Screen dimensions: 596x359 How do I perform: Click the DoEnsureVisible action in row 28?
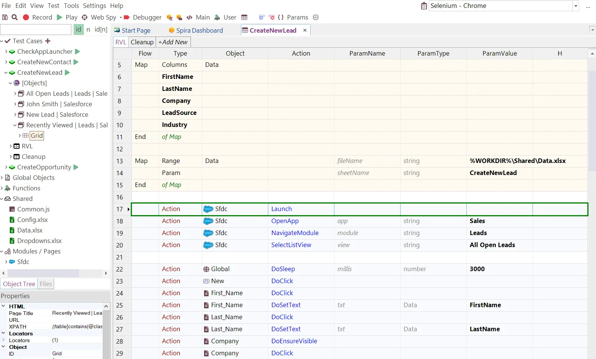(294, 341)
